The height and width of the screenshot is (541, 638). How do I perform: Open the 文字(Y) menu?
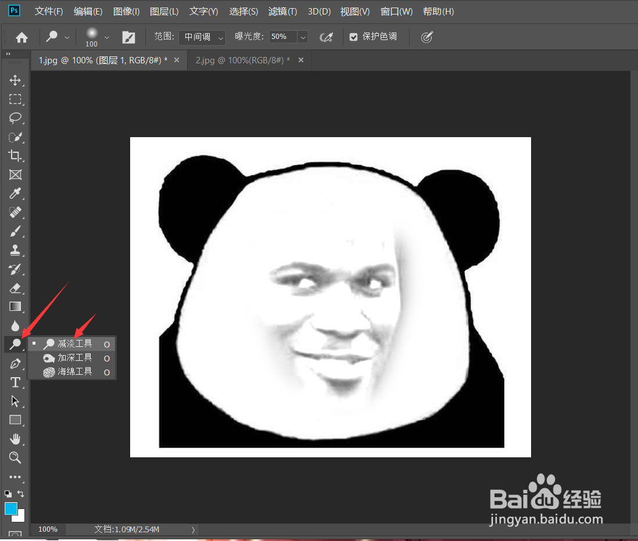coord(203,12)
